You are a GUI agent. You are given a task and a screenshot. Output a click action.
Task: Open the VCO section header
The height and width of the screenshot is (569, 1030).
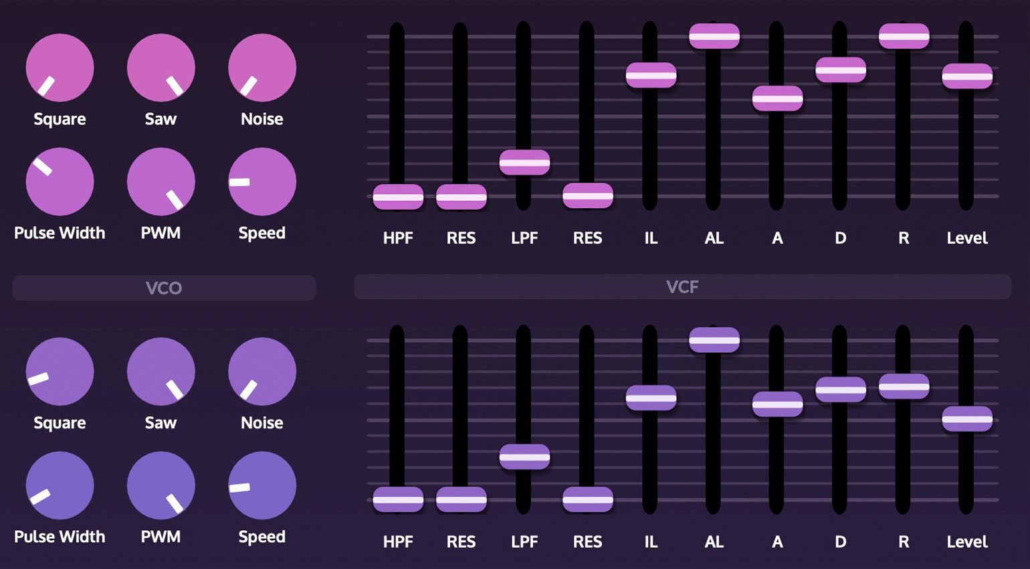click(x=164, y=288)
